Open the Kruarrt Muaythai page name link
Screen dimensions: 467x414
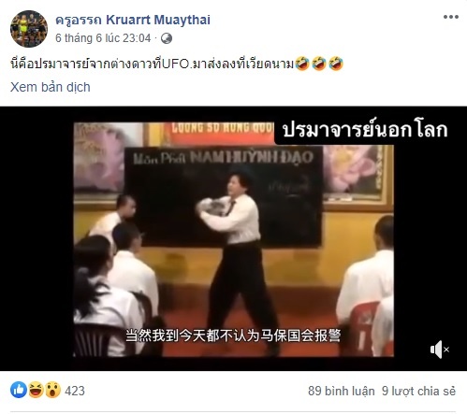pos(133,20)
